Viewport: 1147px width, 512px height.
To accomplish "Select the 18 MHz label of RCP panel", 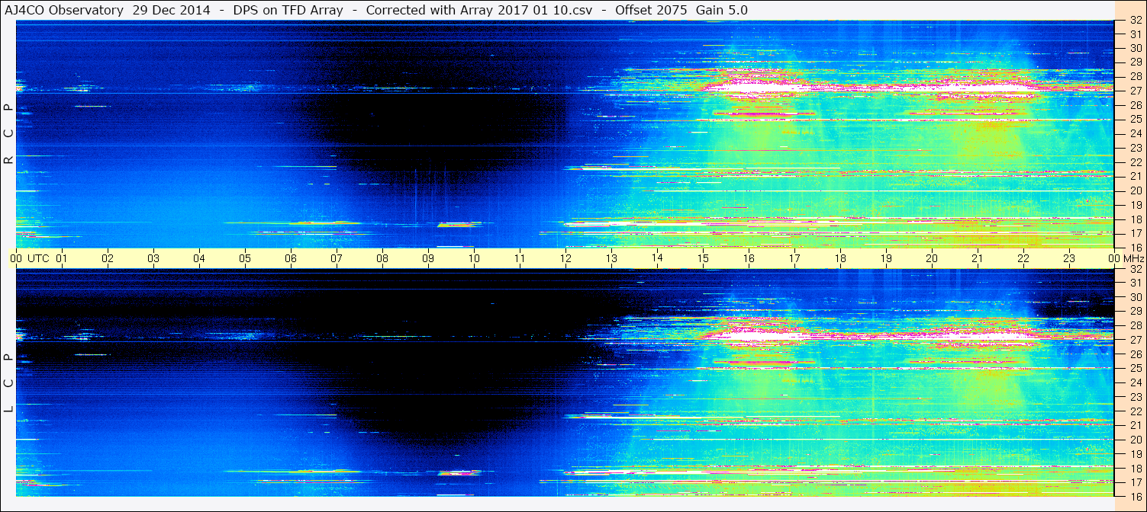I will tap(1135, 219).
